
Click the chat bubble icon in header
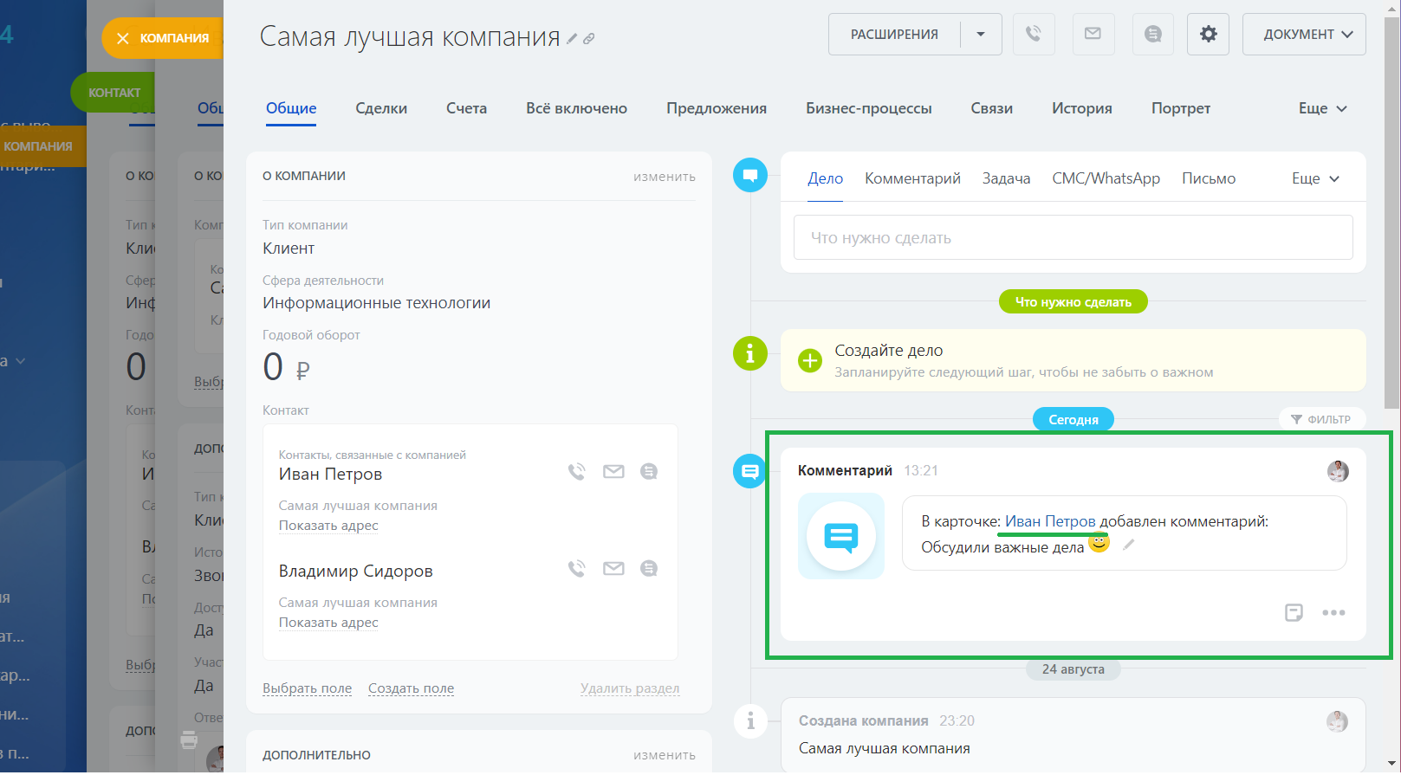coord(1152,35)
